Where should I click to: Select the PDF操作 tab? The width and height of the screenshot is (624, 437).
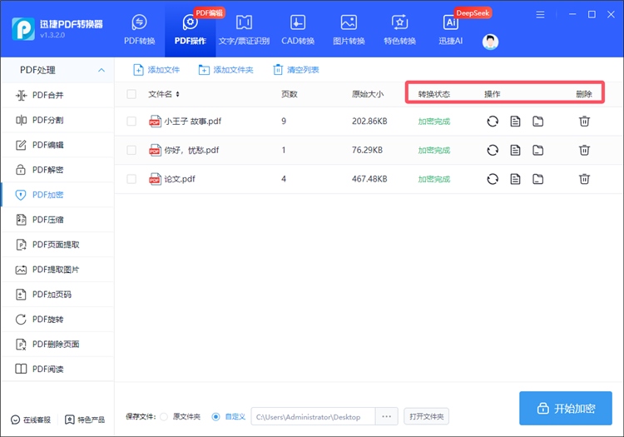pyautogui.click(x=191, y=29)
